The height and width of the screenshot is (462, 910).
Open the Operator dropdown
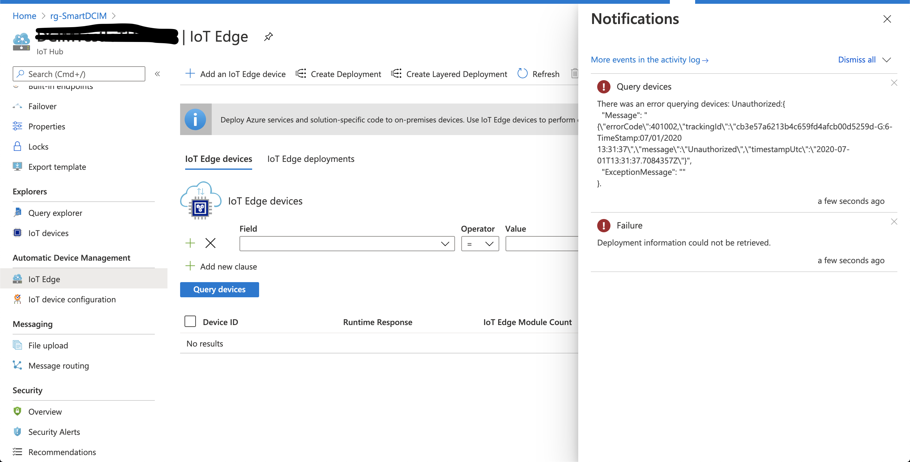point(480,244)
